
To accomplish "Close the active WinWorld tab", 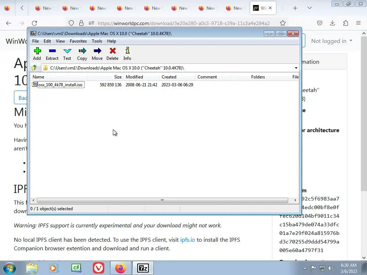I will tap(270, 8).
